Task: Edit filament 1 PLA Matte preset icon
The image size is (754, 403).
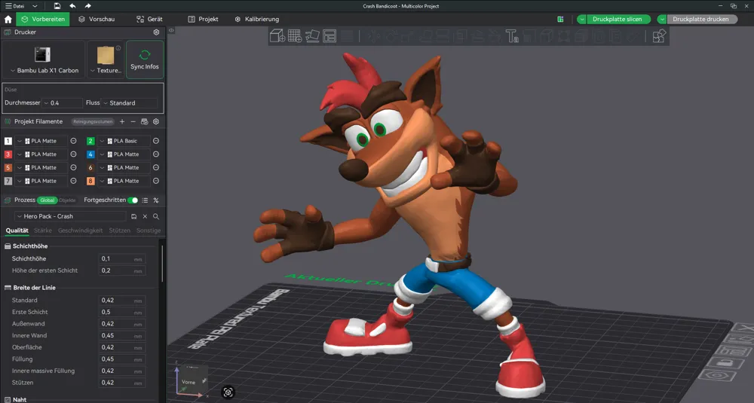Action: 74,141
